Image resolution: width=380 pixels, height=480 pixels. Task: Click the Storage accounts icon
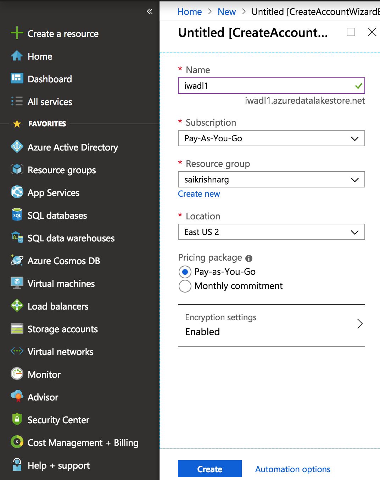[17, 328]
